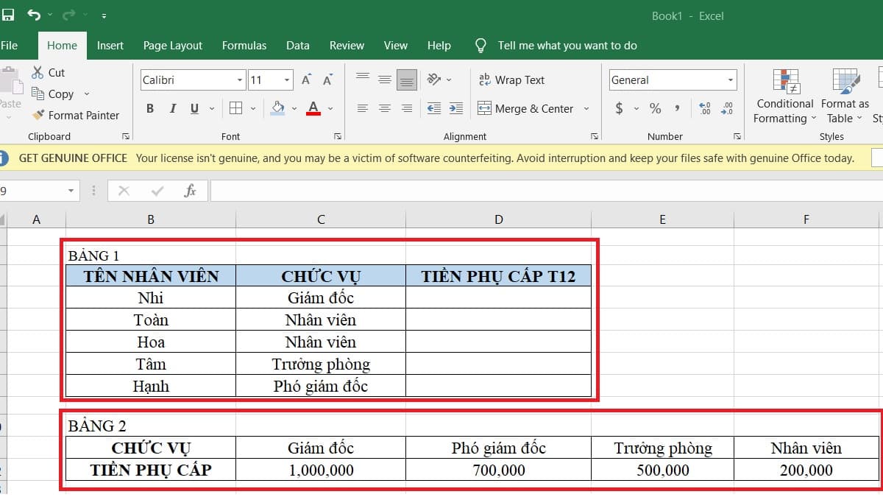The width and height of the screenshot is (883, 497).
Task: Increase decimal places
Action: [x=704, y=108]
